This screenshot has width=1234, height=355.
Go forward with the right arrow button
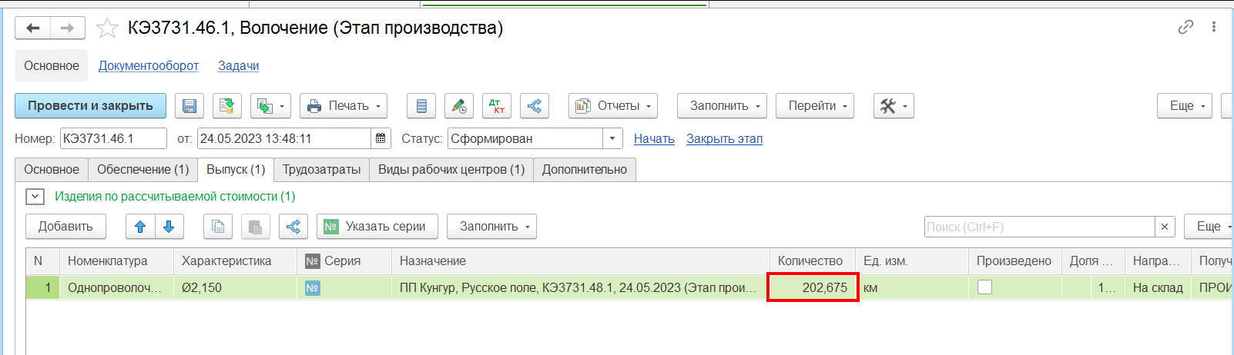68,28
